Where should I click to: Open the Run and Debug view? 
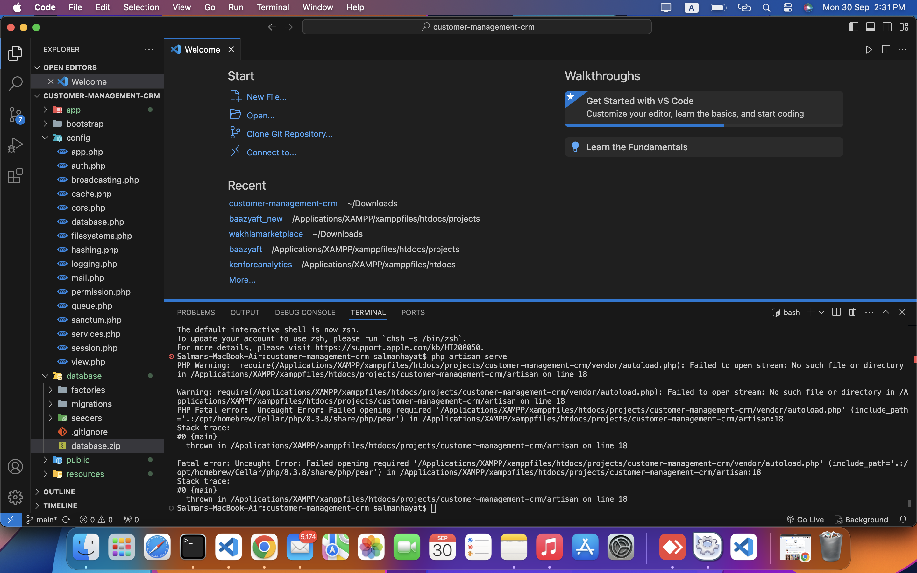(x=15, y=145)
